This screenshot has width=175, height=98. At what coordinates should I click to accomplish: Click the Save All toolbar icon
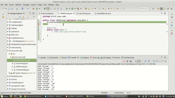(12, 9)
